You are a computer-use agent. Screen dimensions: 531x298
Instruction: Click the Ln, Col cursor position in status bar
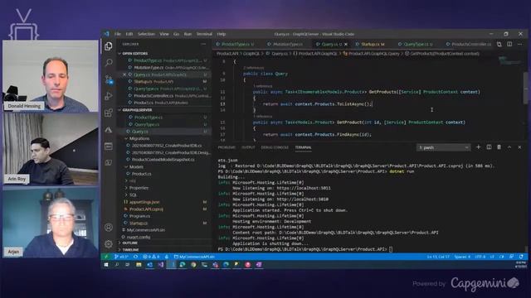438,257
